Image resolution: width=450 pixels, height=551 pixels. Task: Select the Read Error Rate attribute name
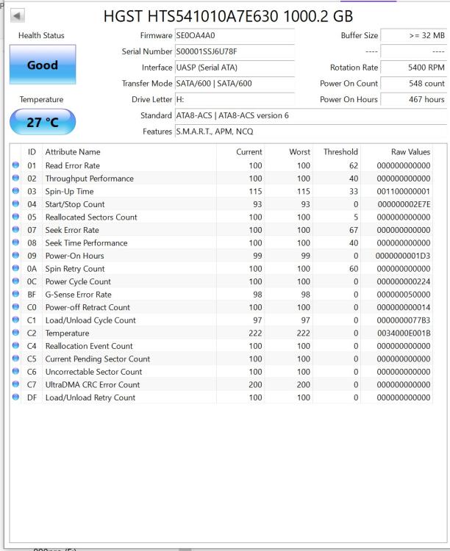[73, 165]
